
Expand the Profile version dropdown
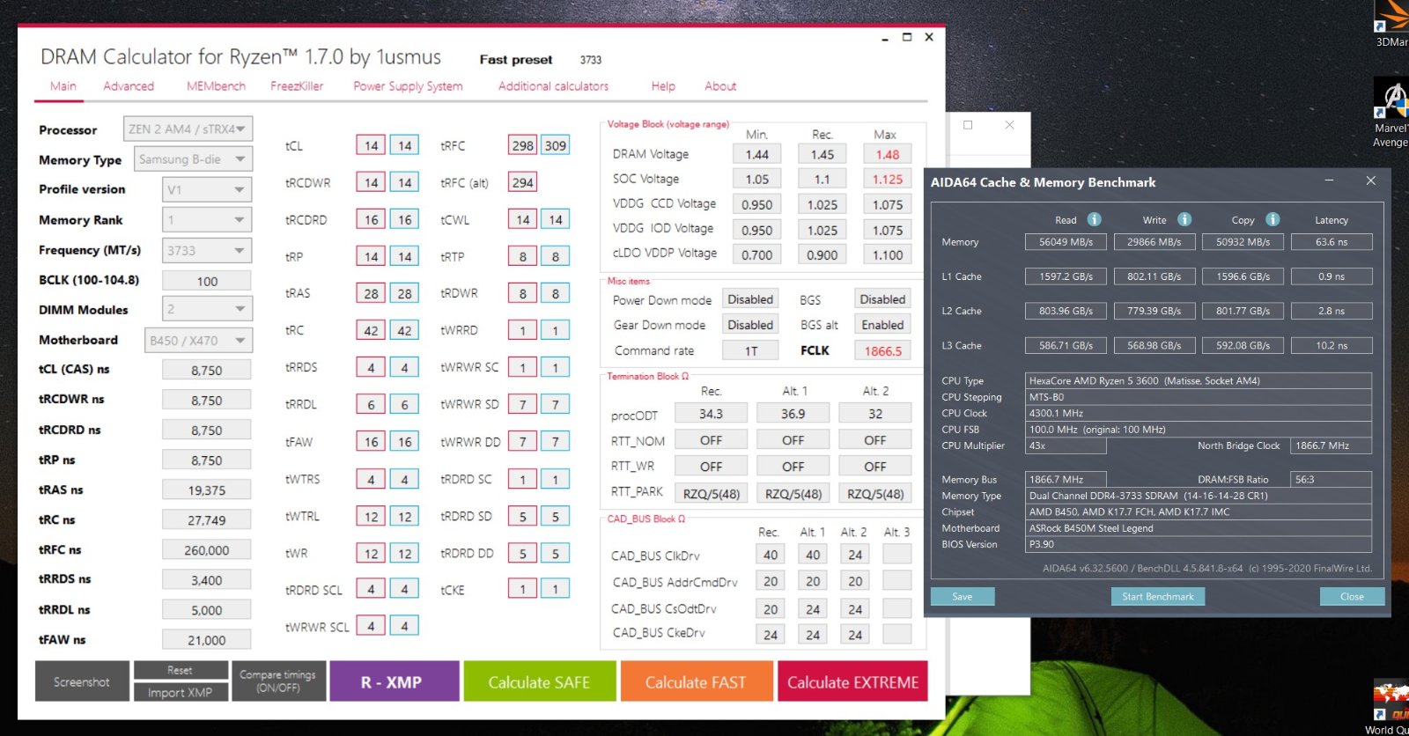(x=207, y=189)
